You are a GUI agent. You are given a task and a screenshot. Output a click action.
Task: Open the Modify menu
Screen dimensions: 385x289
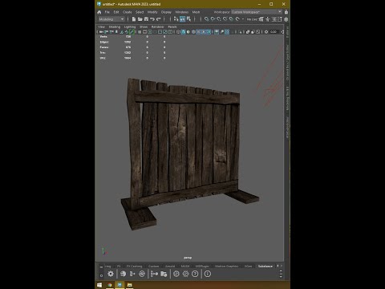[x=152, y=12]
